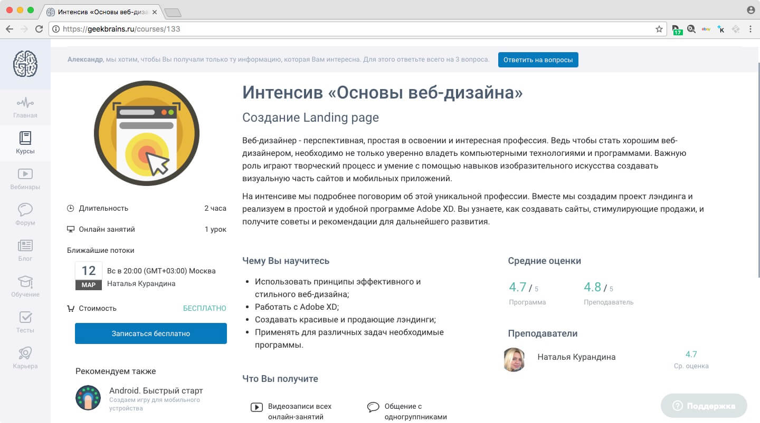The height and width of the screenshot is (423, 760).
Task: Click the 4.7 Программа rating
Action: 518,287
